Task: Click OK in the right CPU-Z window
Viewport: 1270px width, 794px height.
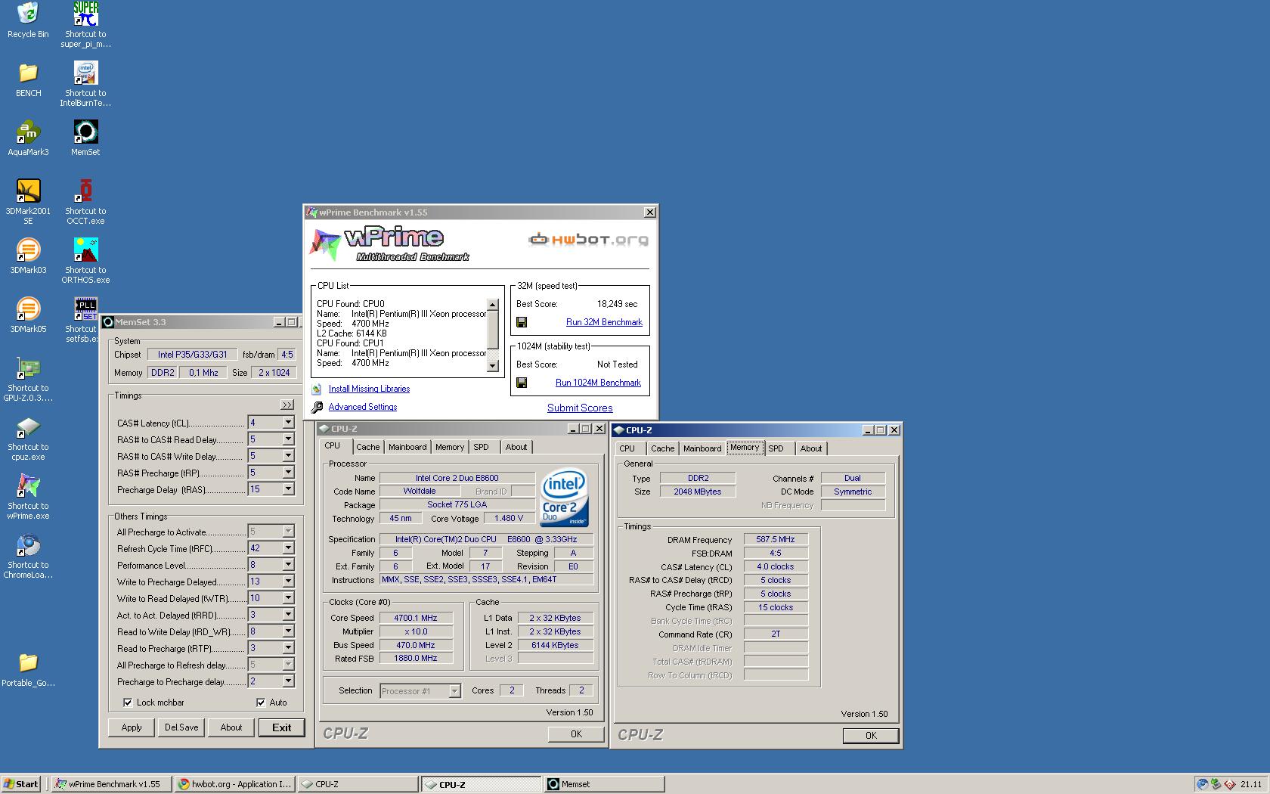Action: pos(871,735)
